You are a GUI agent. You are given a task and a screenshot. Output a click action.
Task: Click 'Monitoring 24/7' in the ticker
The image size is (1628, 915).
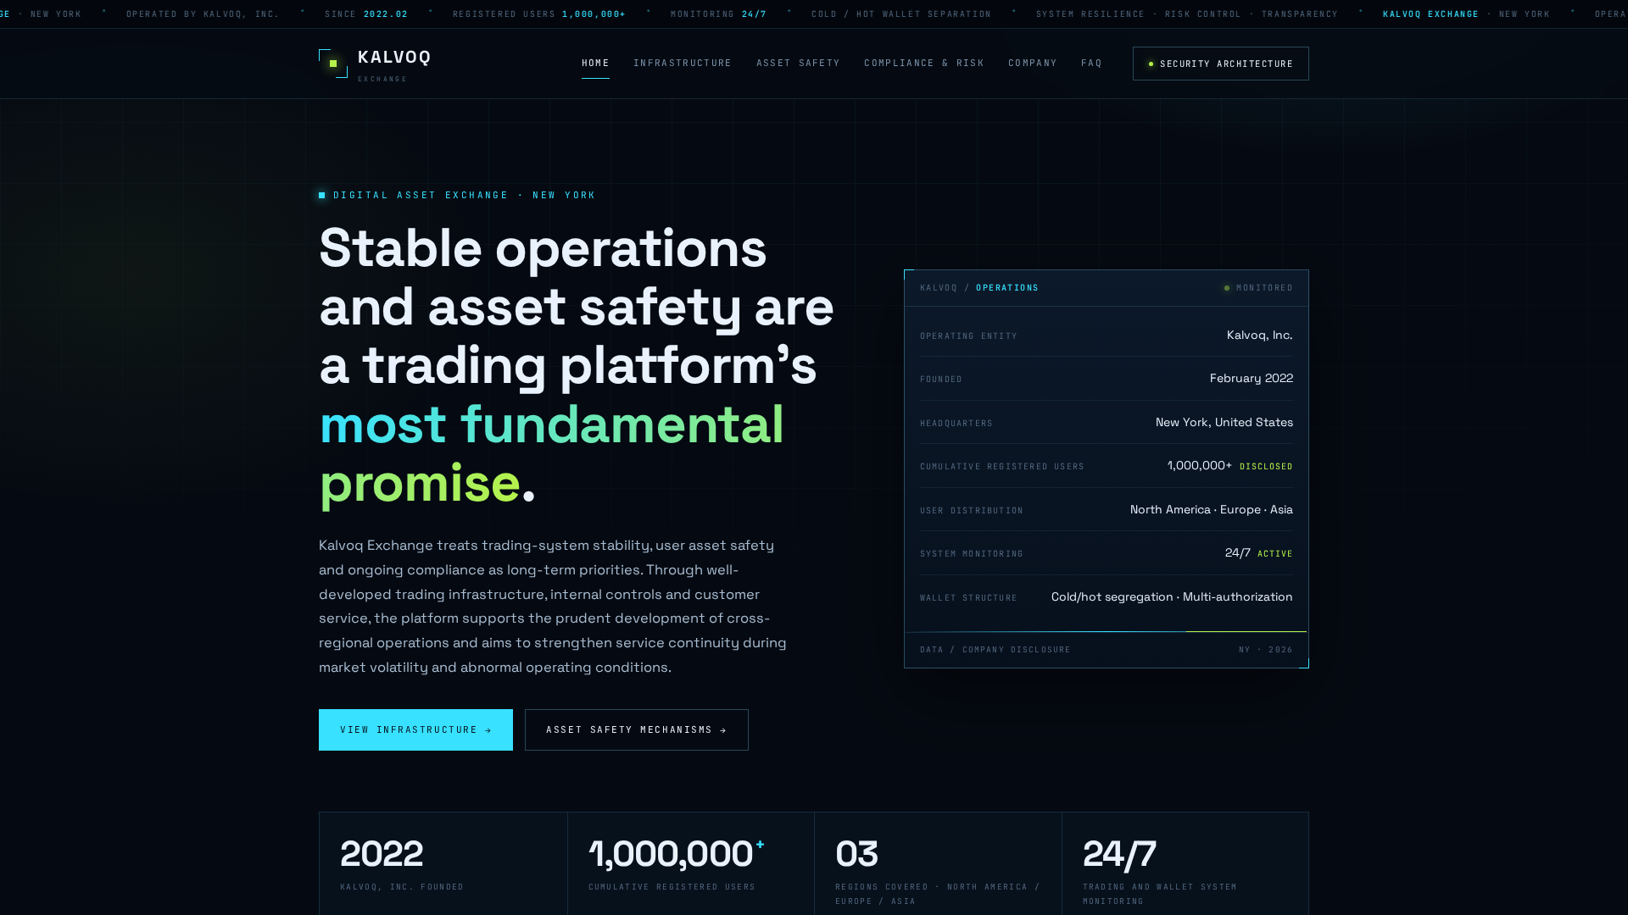click(x=718, y=14)
